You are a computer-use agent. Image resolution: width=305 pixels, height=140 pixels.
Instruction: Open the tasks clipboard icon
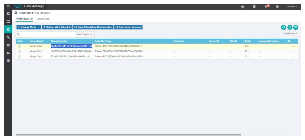click(x=254, y=6)
